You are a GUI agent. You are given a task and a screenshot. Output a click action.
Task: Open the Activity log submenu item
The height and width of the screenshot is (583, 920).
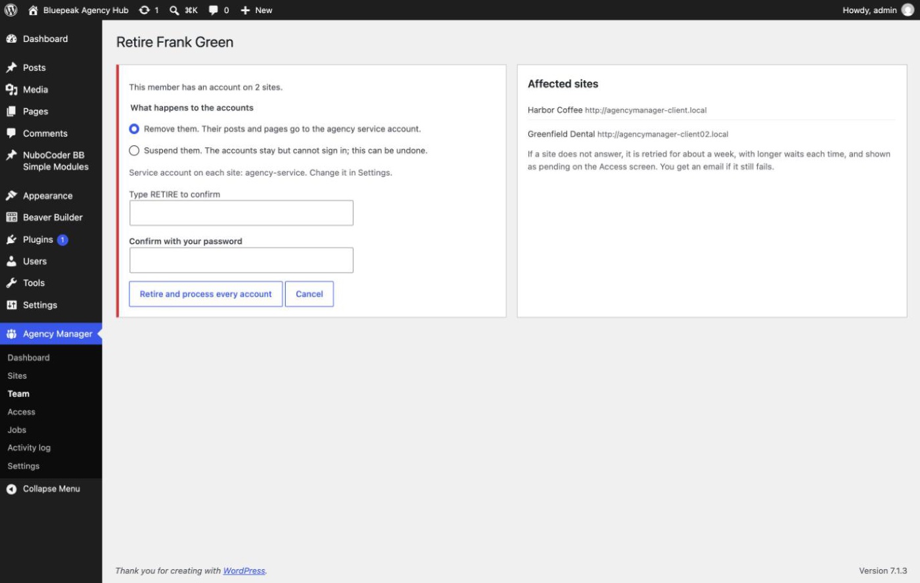[x=29, y=448]
